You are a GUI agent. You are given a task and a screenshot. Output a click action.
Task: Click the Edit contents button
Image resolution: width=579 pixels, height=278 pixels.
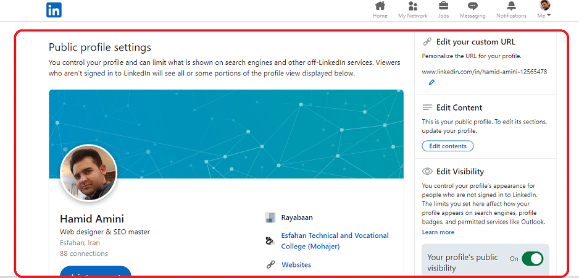tap(448, 146)
